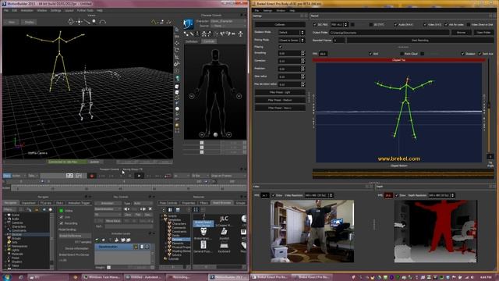Click the scale tool on viewer side toolbar
This screenshot has width=499, height=281.
click(x=177, y=57)
